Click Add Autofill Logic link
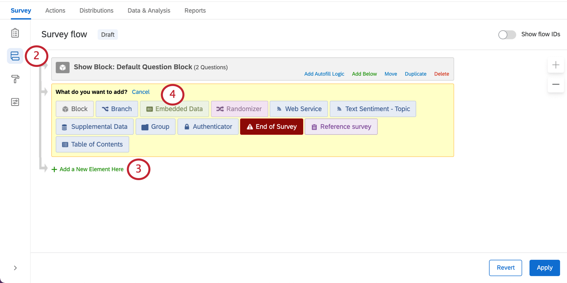This screenshot has width=567, height=283. [x=324, y=74]
